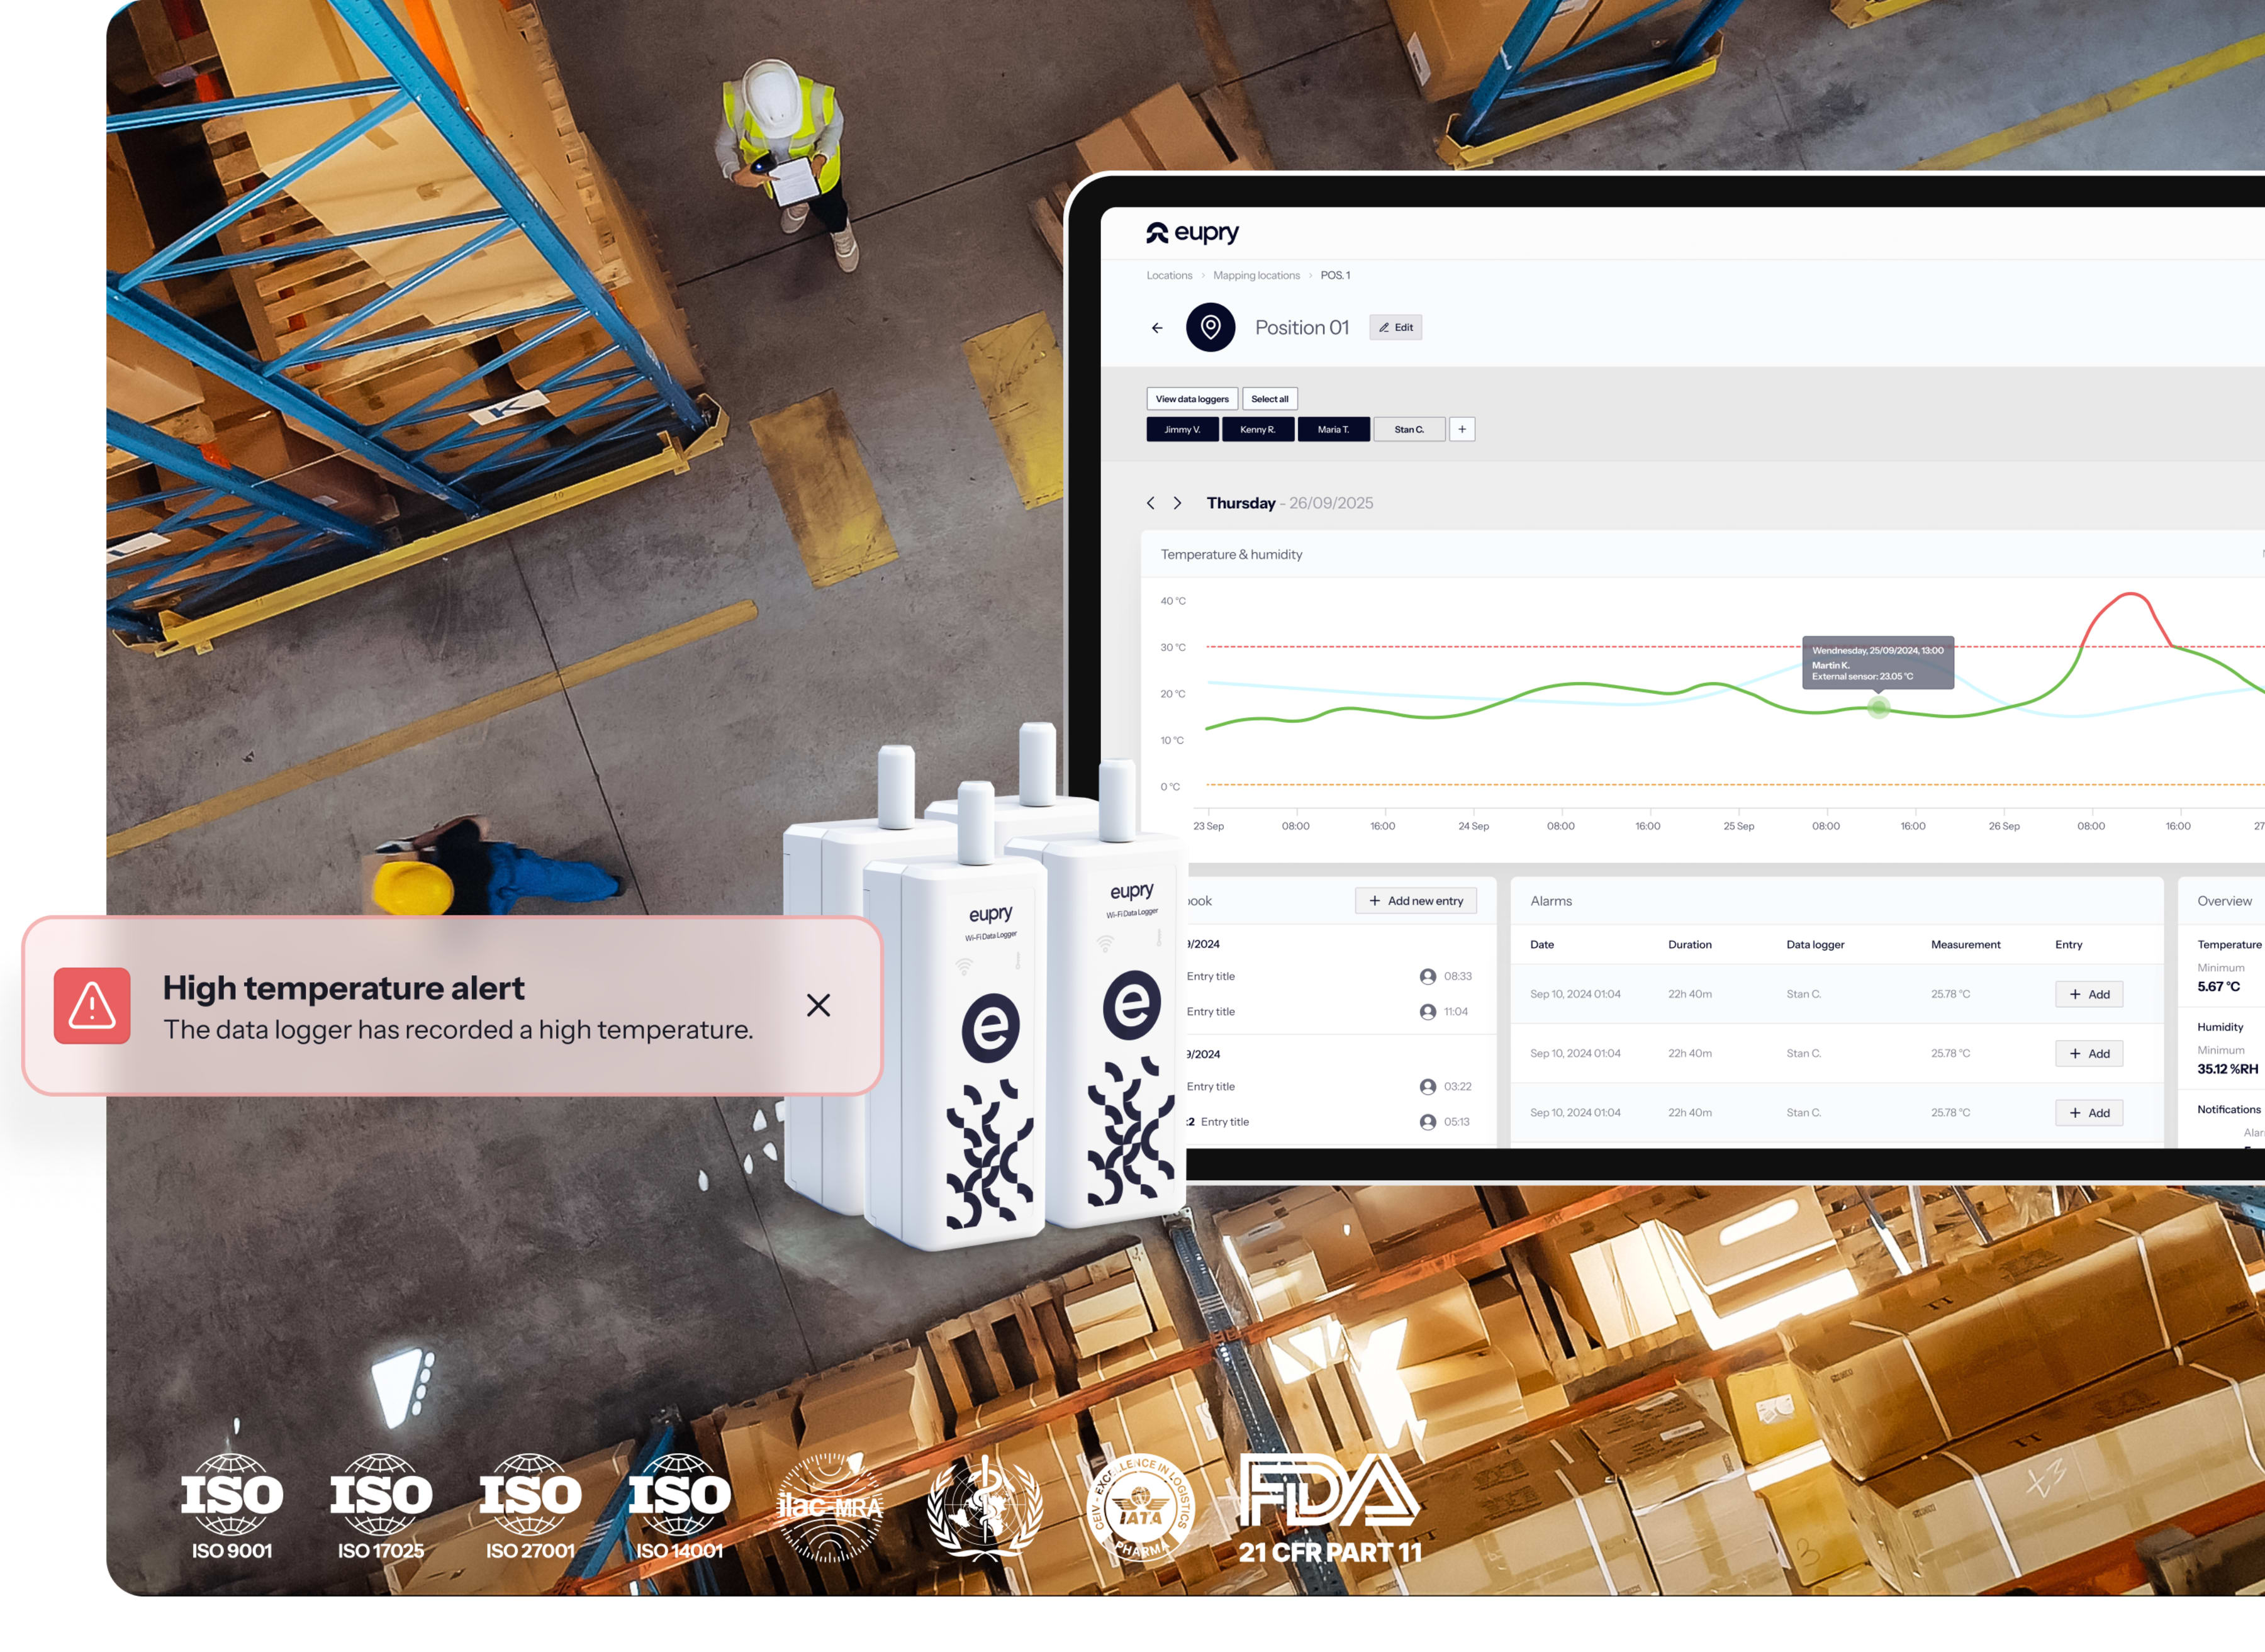The image size is (2265, 1652).
Task: Enable the Stan C. data logger chip
Action: pyautogui.click(x=1409, y=429)
